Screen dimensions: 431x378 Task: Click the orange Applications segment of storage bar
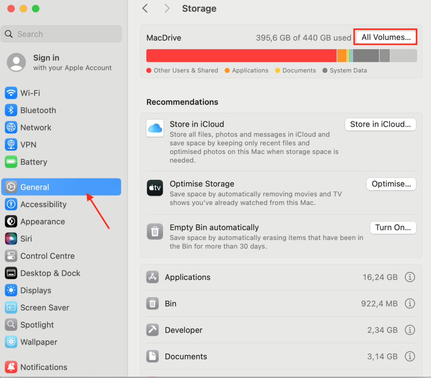click(x=342, y=56)
